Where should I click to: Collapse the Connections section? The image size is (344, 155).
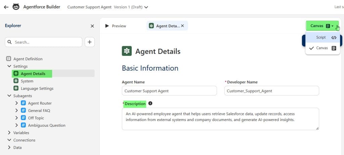(9, 140)
